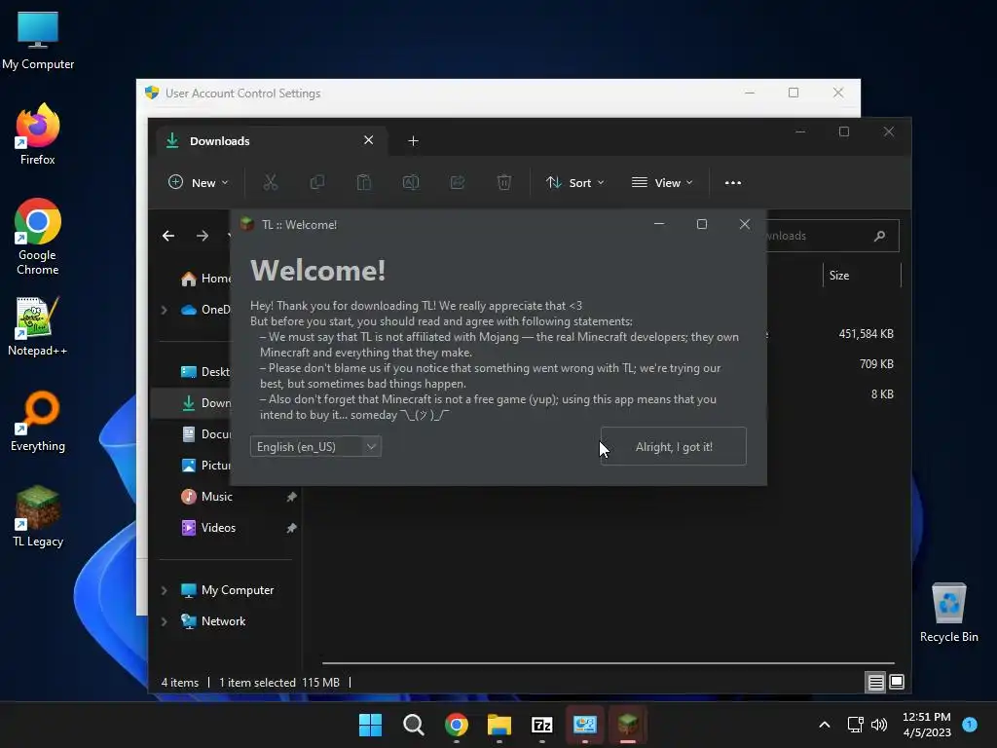Click the 451,584 KB file size entry
997x748 pixels.
pos(866,334)
